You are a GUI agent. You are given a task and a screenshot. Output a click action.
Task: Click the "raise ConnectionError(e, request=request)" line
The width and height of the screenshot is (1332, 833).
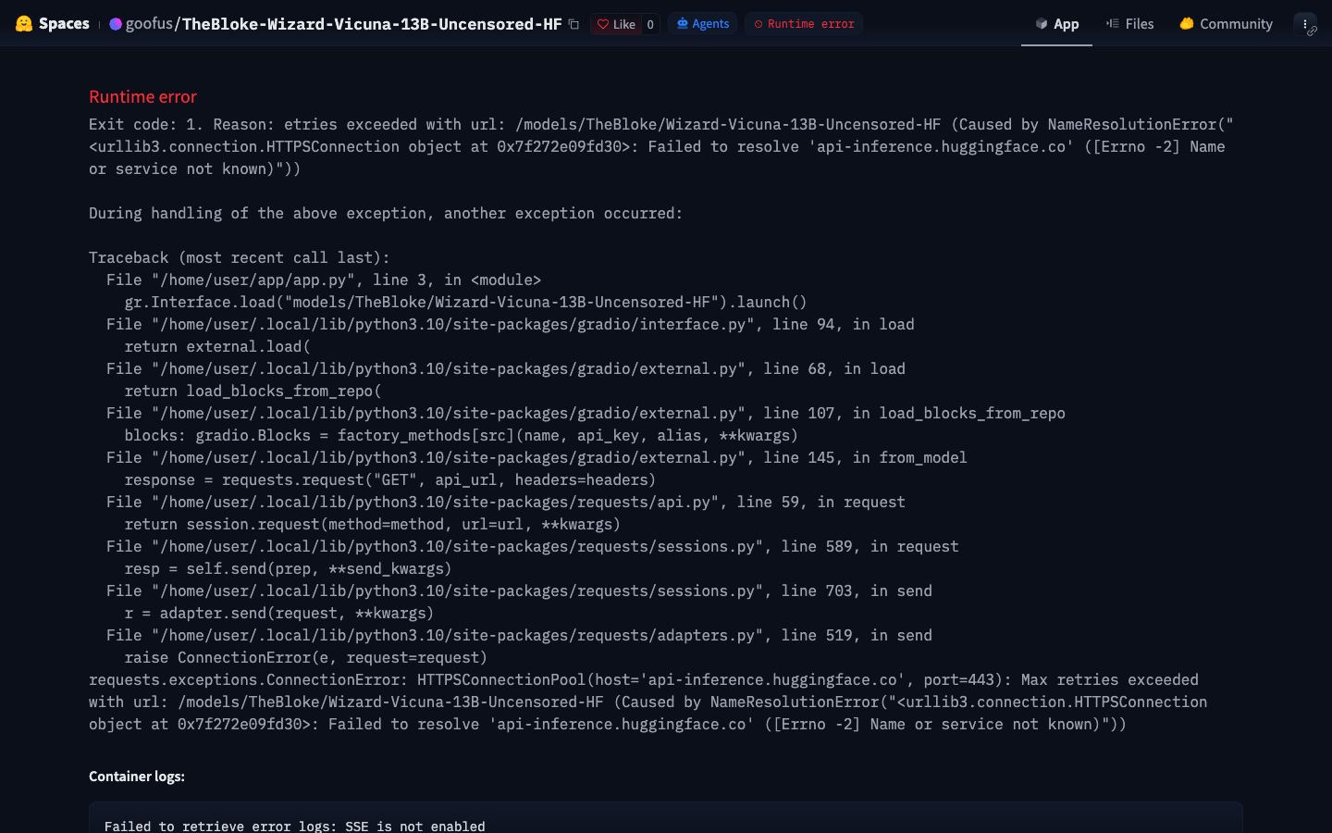[306, 657]
